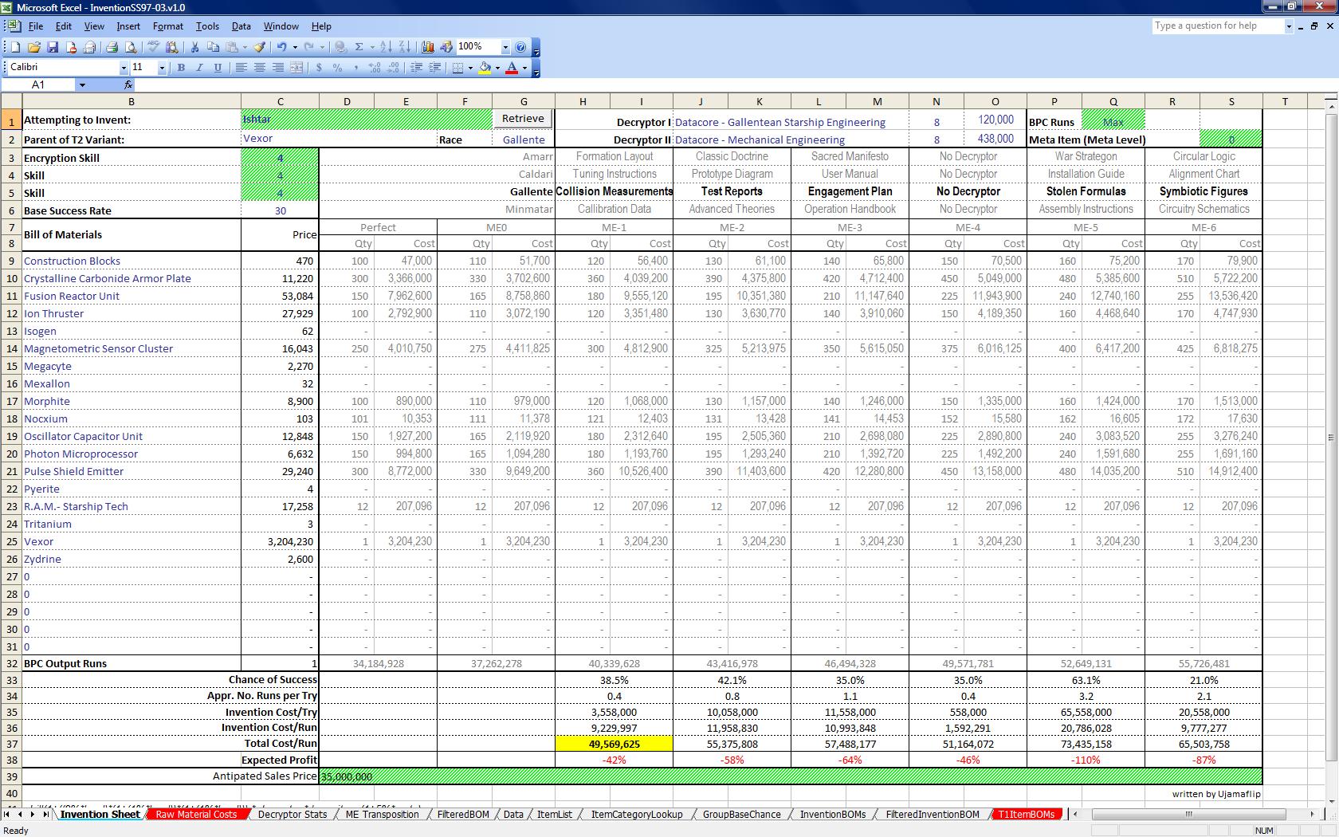The height and width of the screenshot is (837, 1339).
Task: Open the Font Color palette dropdown arrow
Action: 524,68
